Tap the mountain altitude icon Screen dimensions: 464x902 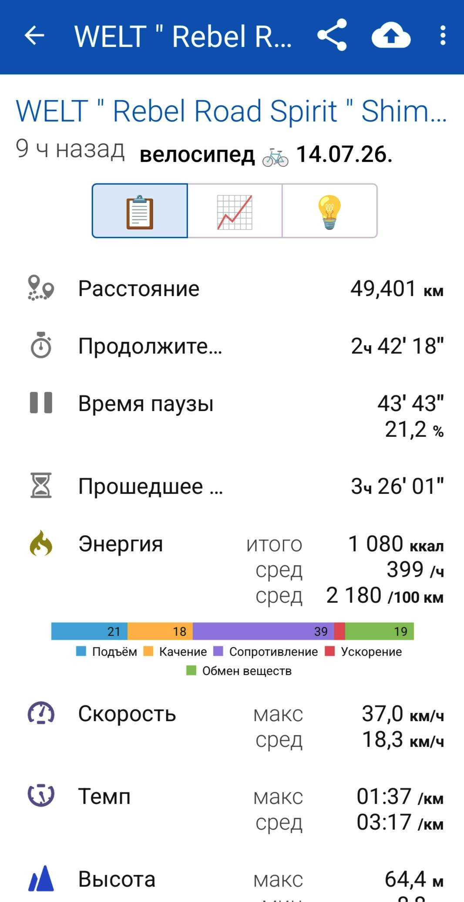pos(41,878)
